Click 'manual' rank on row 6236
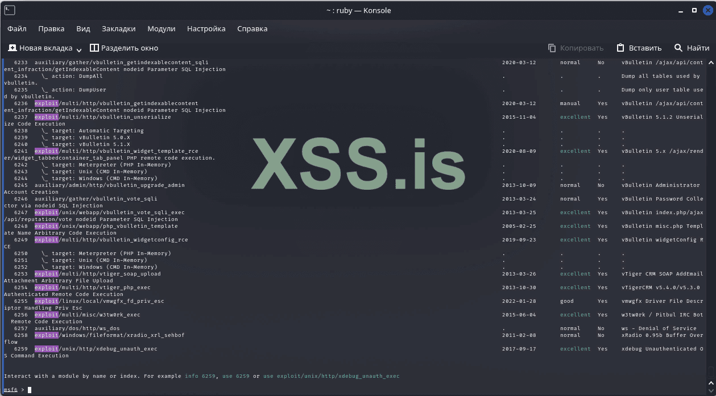This screenshot has width=716, height=396. pyautogui.click(x=570, y=103)
